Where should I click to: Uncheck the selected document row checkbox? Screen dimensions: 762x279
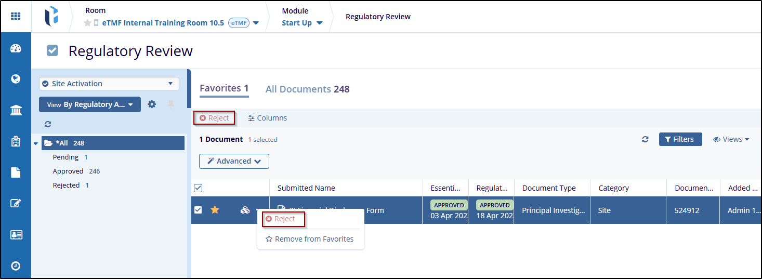(x=198, y=210)
